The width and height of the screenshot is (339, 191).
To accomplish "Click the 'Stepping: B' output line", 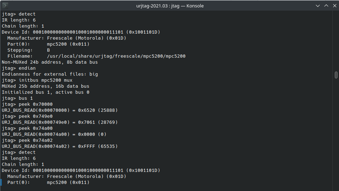I will tap(29, 50).
